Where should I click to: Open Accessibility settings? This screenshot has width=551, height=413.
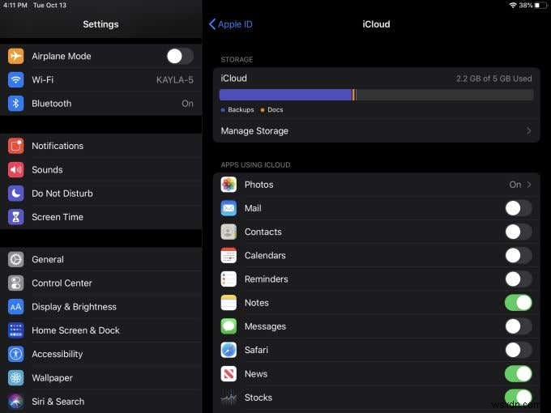coord(100,354)
